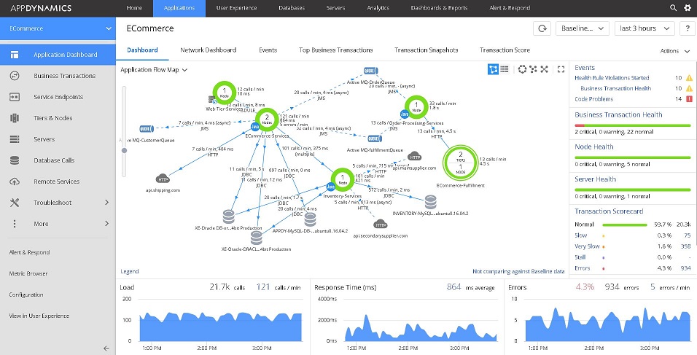Enter fullscreen mode for flow map
Viewport: 697px width, 355px height.
coord(561,69)
